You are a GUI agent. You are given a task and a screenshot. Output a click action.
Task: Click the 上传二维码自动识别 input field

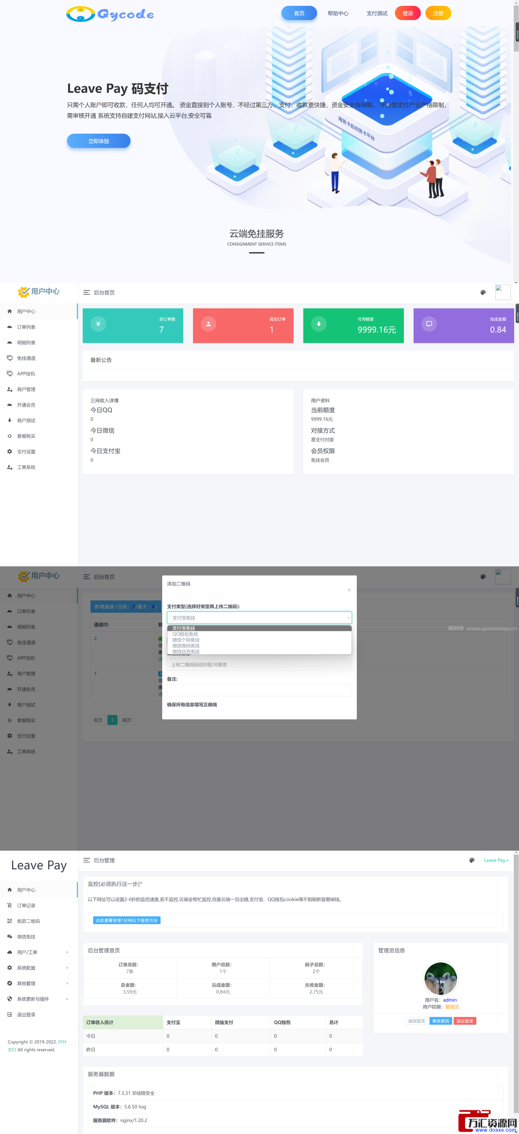[x=259, y=665]
